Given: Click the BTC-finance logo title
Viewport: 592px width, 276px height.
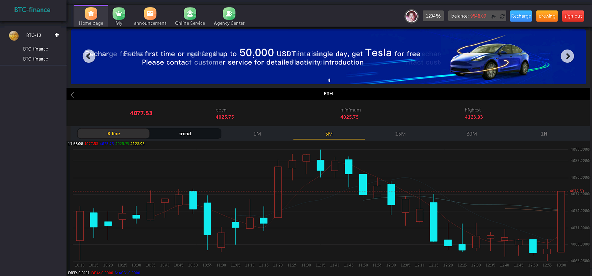Looking at the screenshot, I should (33, 10).
